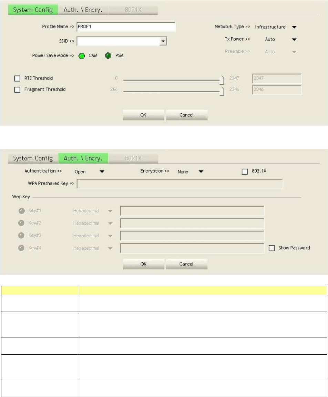Open Key#4 Hexadecimal format dropdown
This screenshot has height=397, width=328.
110,248
